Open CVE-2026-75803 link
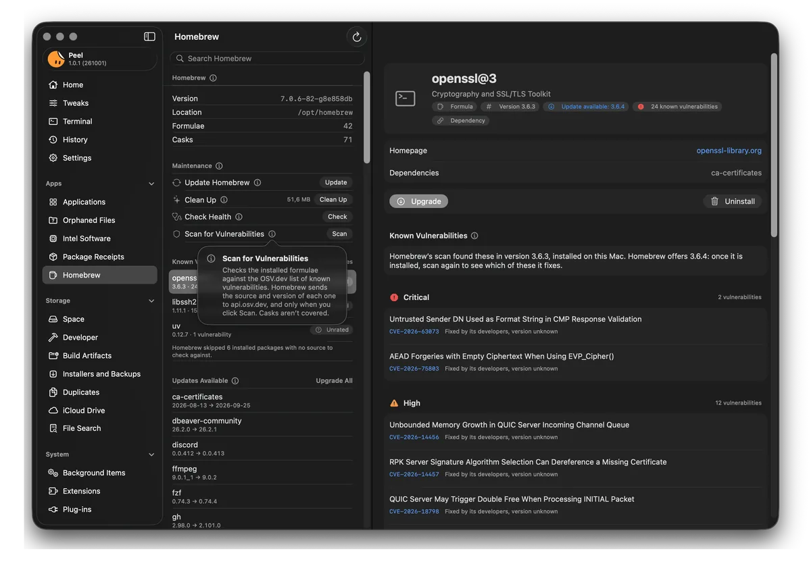Viewport: 811px width, 572px height. 414,369
